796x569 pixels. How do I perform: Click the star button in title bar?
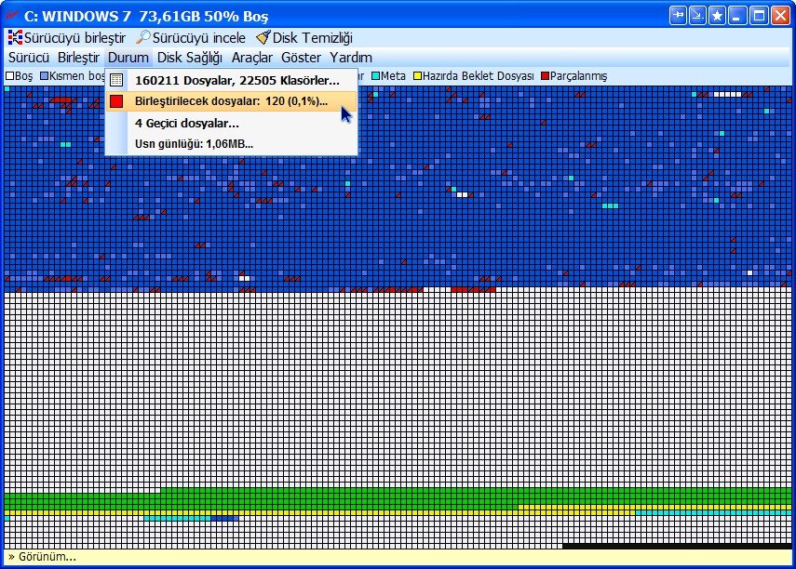coord(717,16)
